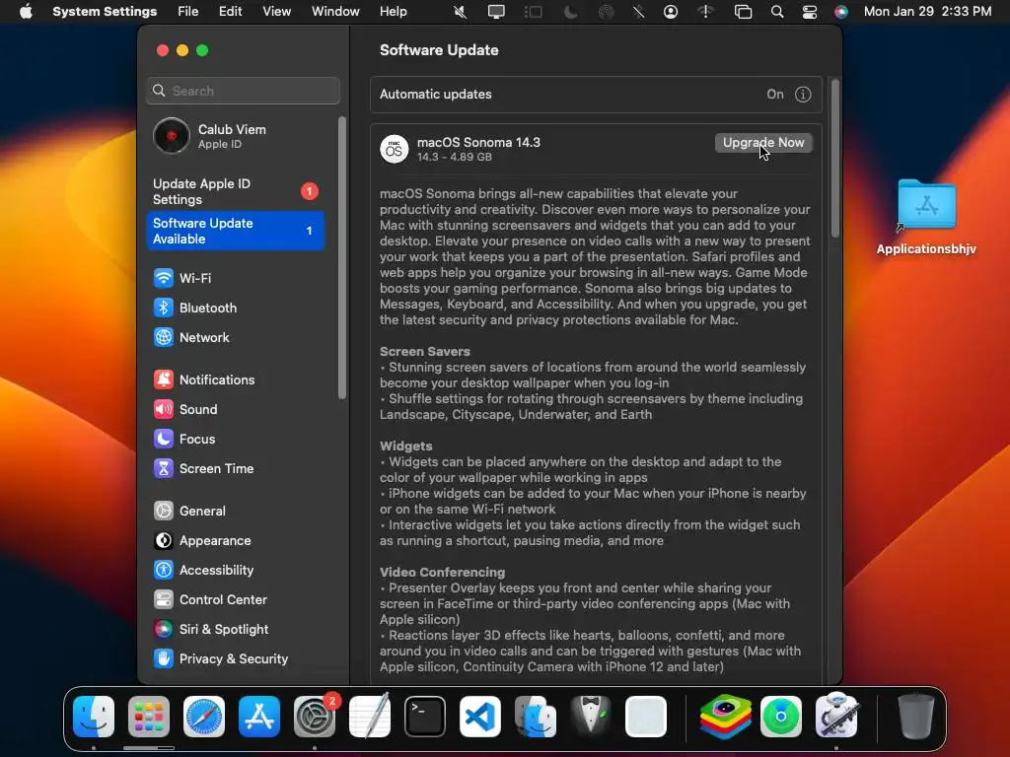Open the Help menu
The height and width of the screenshot is (757, 1010).
tap(393, 12)
